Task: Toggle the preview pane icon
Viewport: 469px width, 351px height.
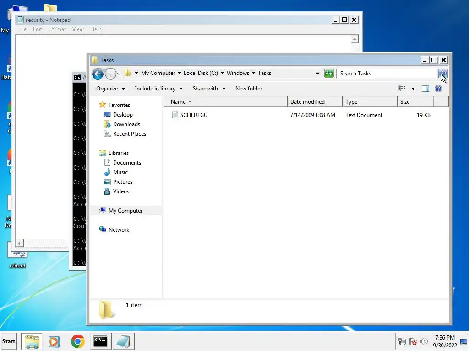Action: 425,89
